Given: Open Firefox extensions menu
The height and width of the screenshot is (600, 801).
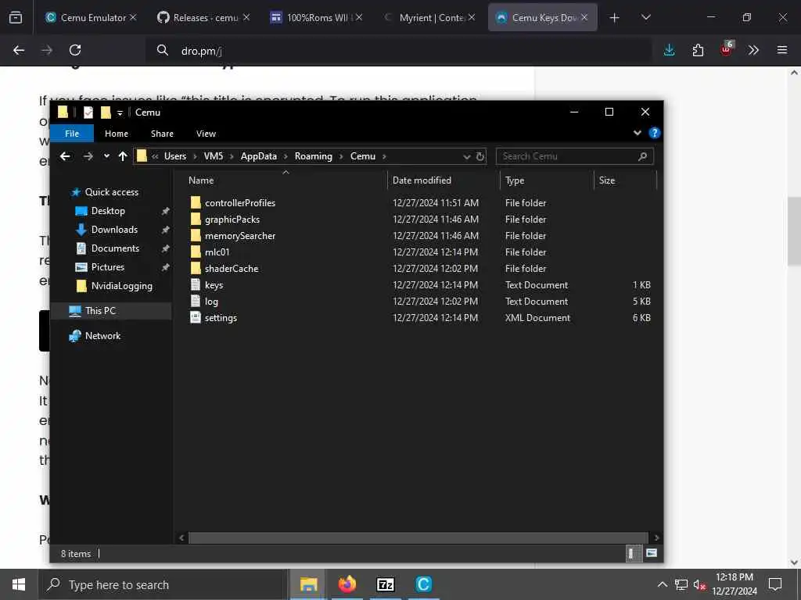Looking at the screenshot, I should 698,50.
